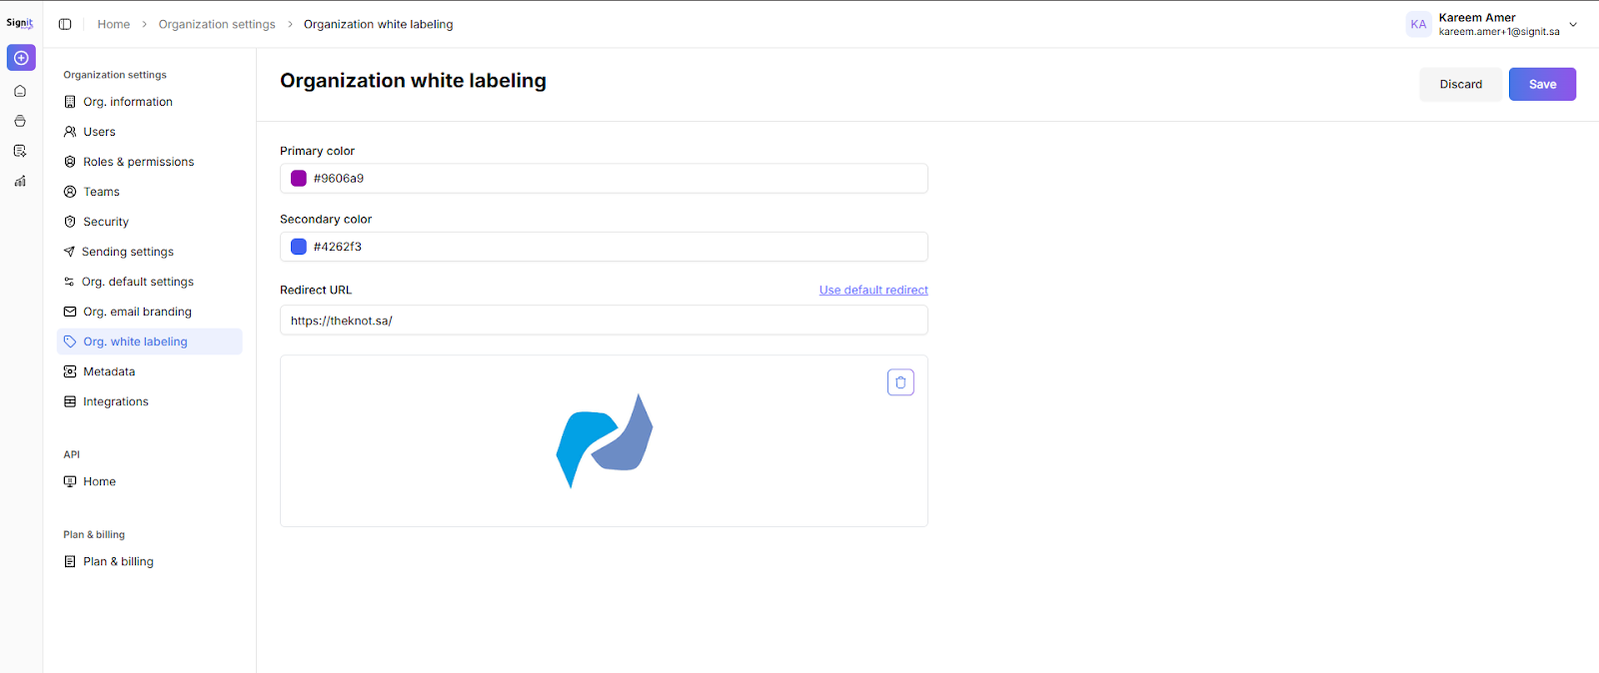This screenshot has height=673, width=1599.
Task: Click the Redirect URL input field
Action: click(x=604, y=321)
